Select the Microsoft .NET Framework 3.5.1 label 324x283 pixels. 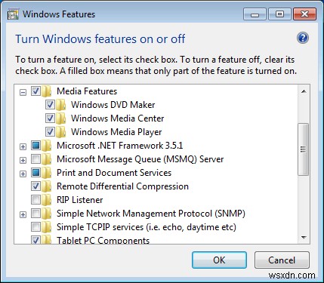120,146
